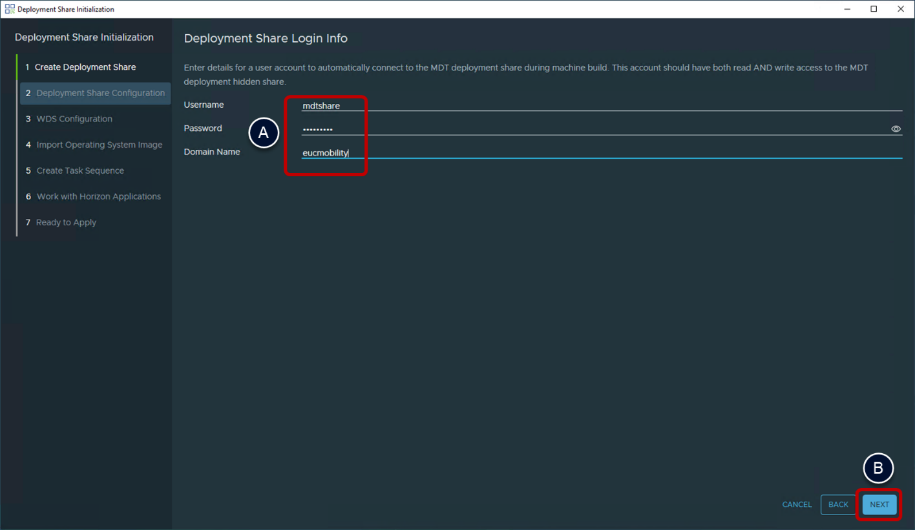Go to step 3 WDS Configuration
The height and width of the screenshot is (530, 915).
[x=74, y=119]
